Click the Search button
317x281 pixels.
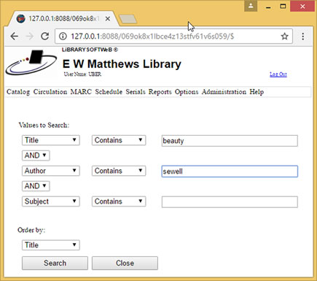[55, 263]
